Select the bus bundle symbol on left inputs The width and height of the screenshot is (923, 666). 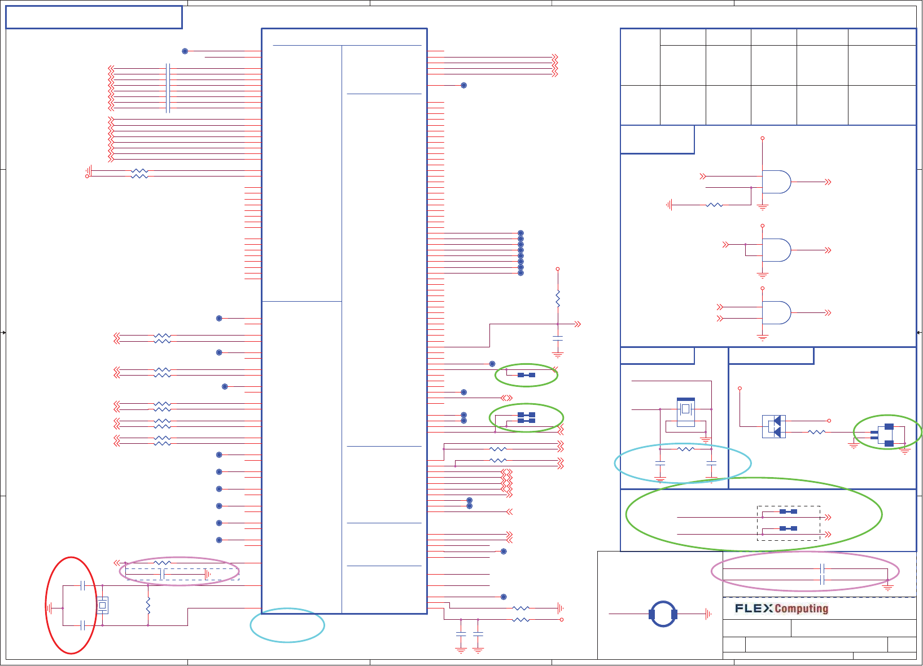tap(168, 88)
